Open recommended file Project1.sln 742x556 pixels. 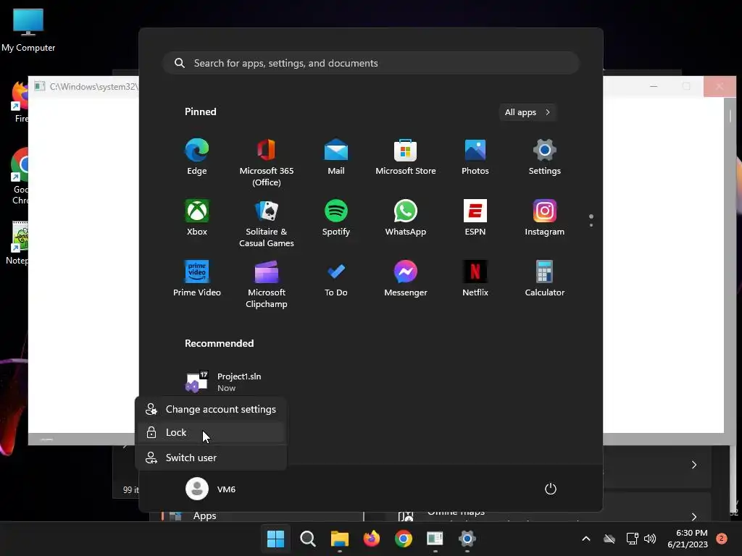tap(225, 382)
